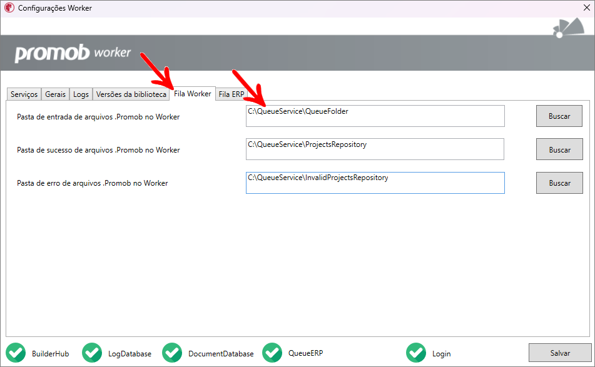This screenshot has width=595, height=367.
Task: Click 'Pasta de entrada de arquivos' label
Action: point(98,117)
